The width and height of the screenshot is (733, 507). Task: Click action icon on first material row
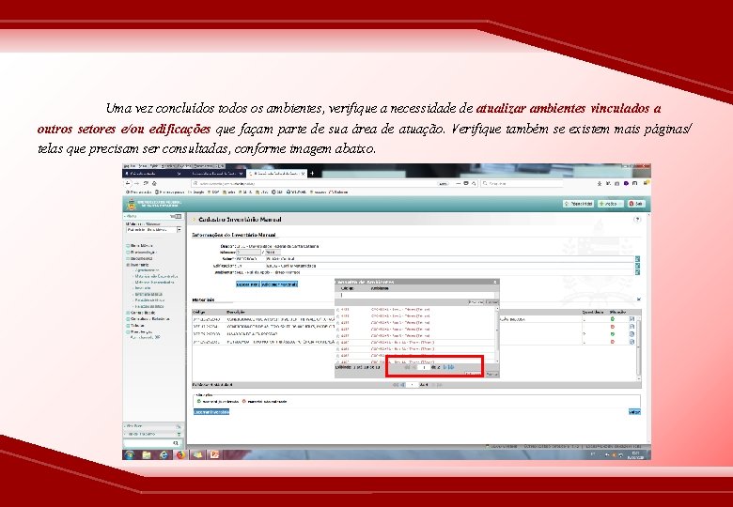click(x=632, y=319)
